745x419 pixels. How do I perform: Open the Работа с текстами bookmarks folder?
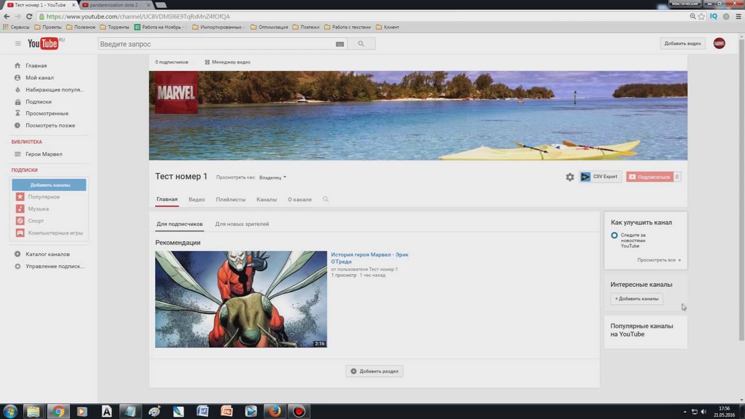point(348,27)
